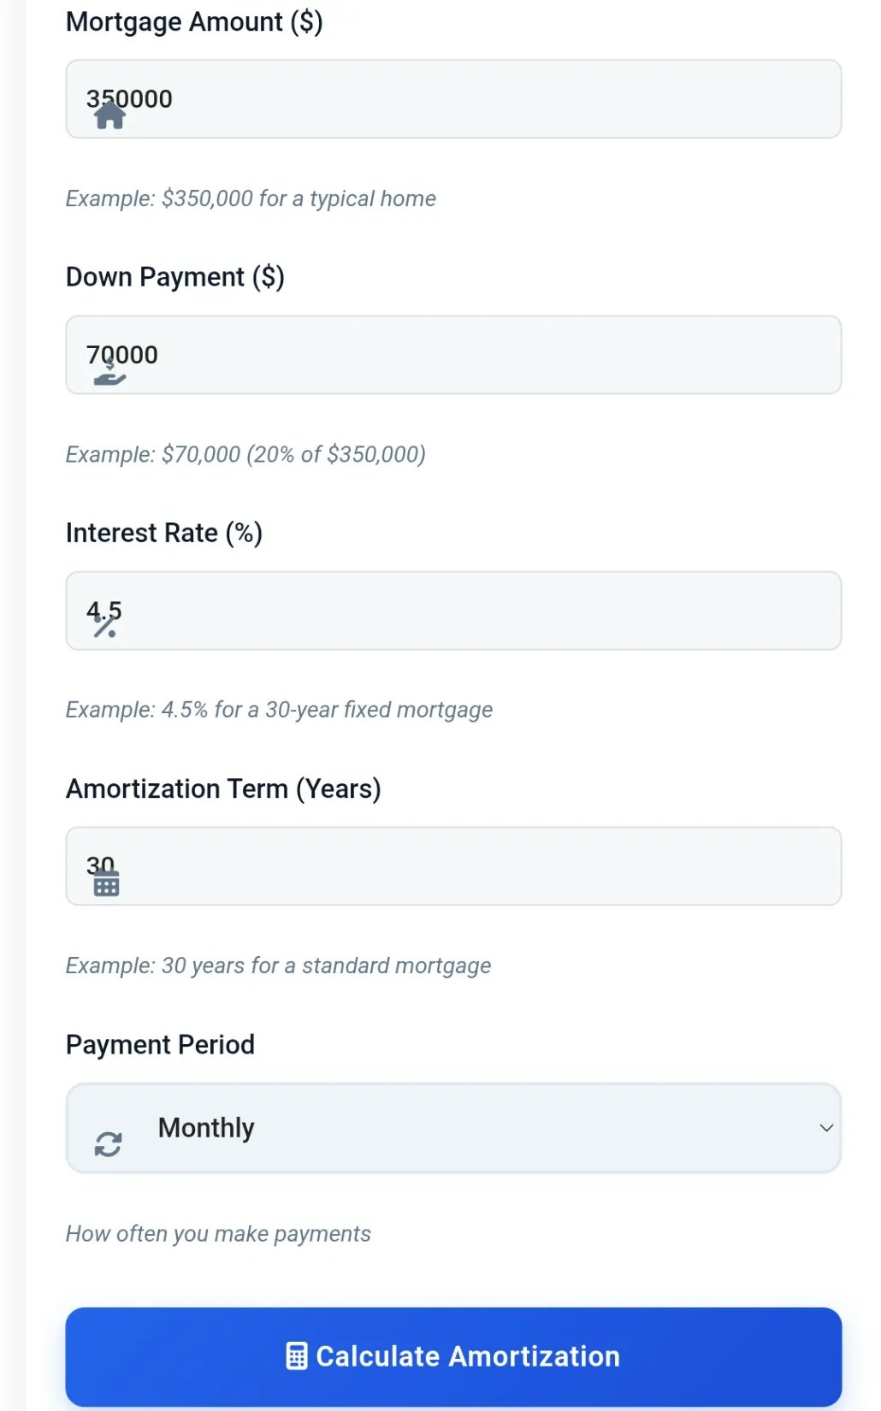Click the house icon in Mortgage Amount field
Screen dimensions: 881x1411
coord(109,115)
